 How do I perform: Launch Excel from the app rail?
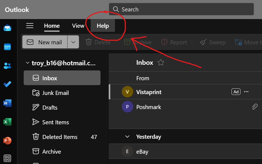pos(7,122)
